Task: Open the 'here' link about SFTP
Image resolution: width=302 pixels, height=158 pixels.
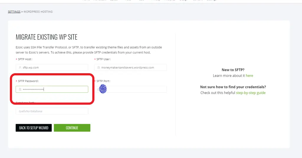Action: tap(250, 76)
